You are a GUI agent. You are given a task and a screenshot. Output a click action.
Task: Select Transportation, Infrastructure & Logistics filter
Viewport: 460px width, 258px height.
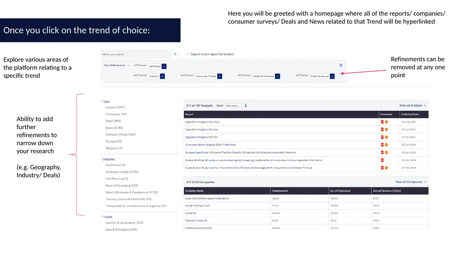click(x=136, y=206)
